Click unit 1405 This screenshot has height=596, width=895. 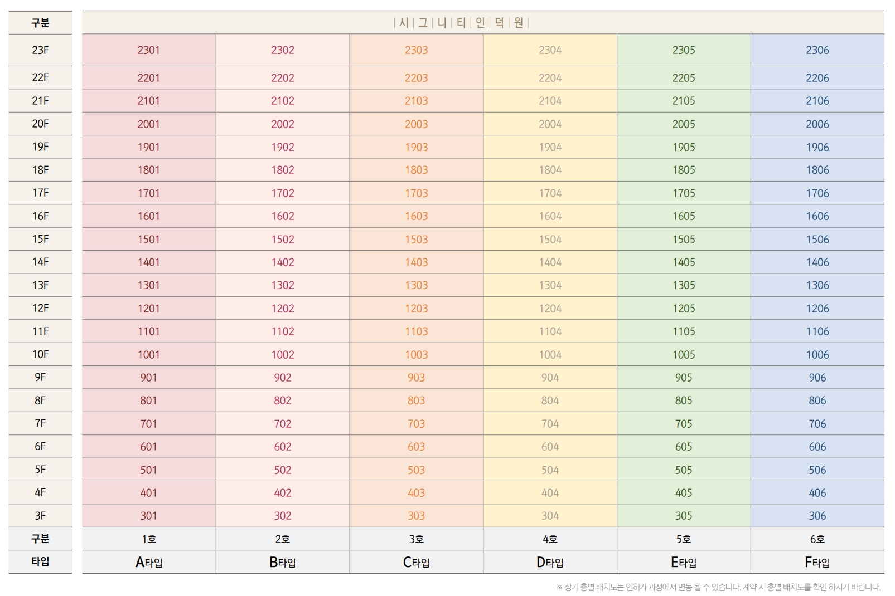point(684,262)
